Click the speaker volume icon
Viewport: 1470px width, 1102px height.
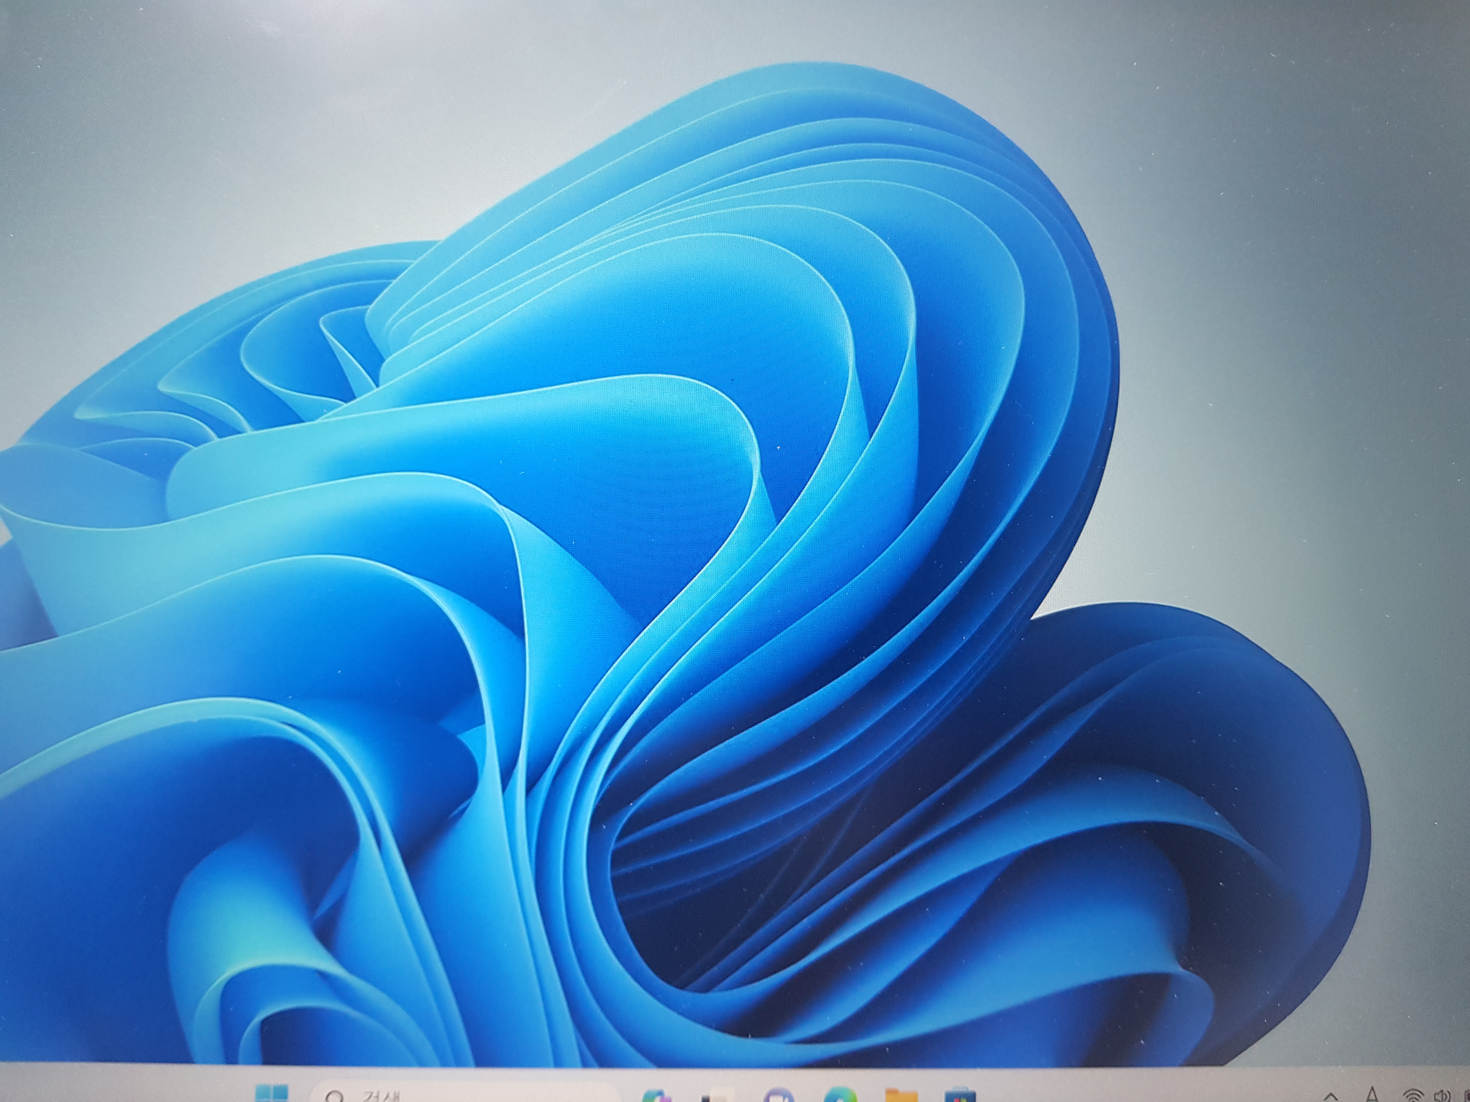point(1442,1095)
